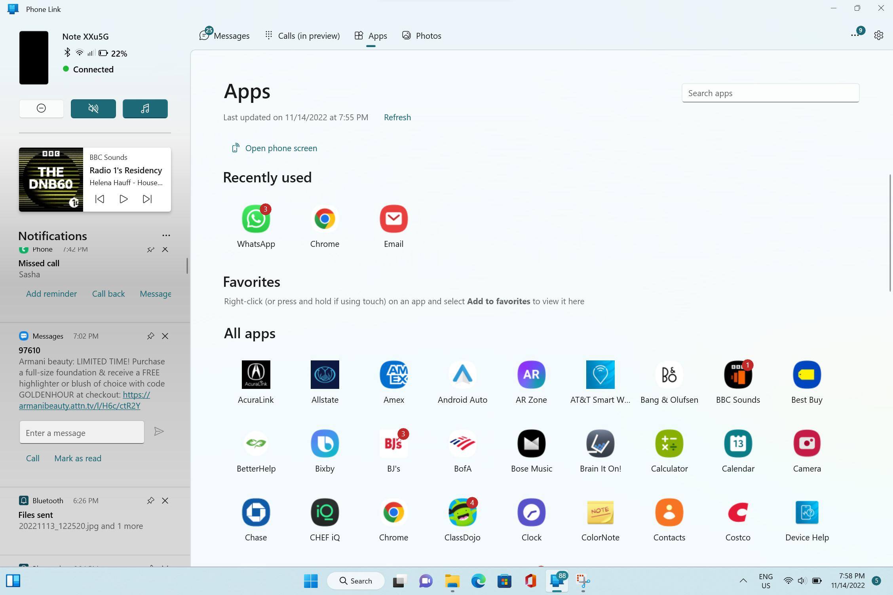Open the top-right more options ellipsis
893x595 pixels.
(855, 35)
